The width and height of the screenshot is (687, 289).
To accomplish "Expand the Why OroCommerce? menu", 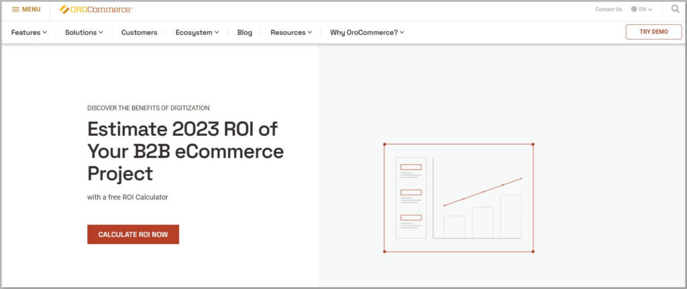I will (x=367, y=32).
